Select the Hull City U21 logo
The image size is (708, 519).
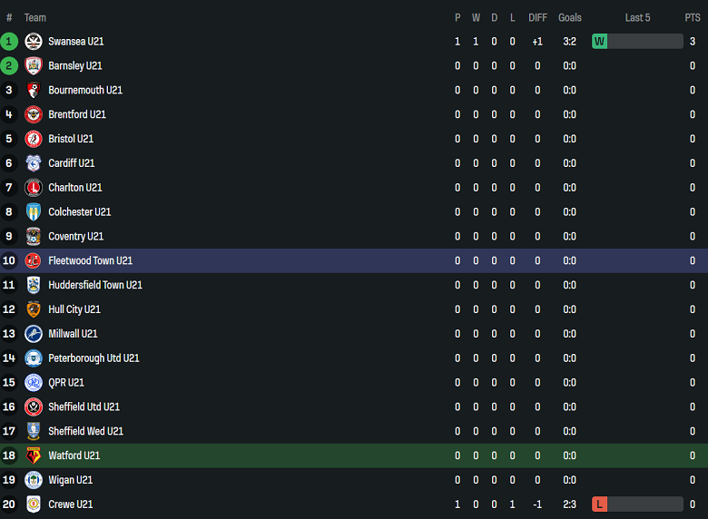coord(34,309)
